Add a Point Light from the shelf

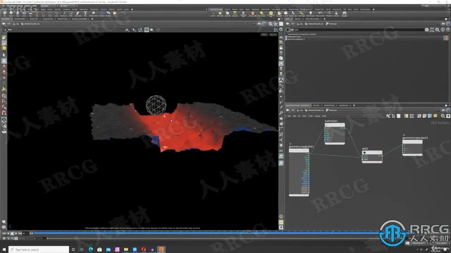tap(220, 14)
